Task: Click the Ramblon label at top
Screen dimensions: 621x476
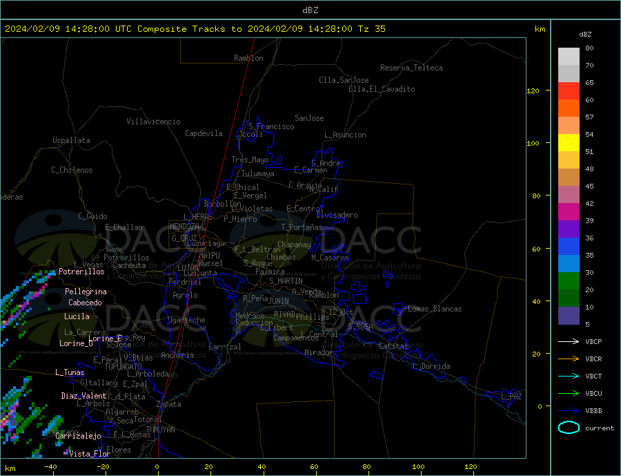Action: click(x=248, y=58)
